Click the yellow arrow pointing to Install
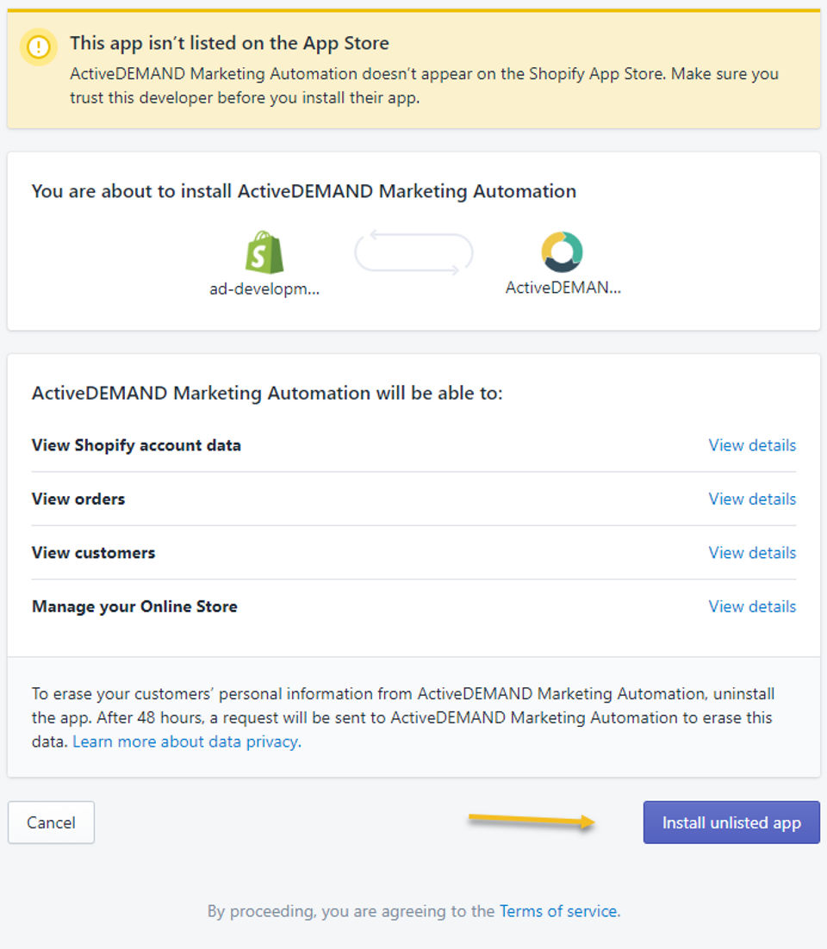 pyautogui.click(x=532, y=822)
